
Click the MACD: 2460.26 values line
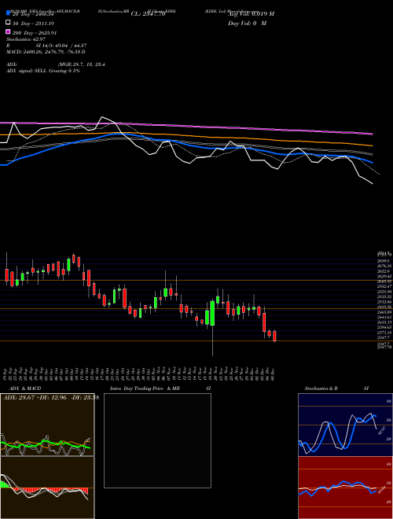pos(46,52)
